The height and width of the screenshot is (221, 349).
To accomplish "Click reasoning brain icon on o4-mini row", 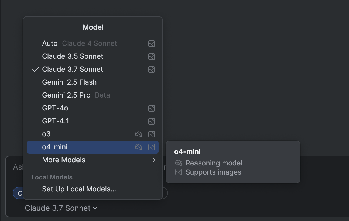I will (x=139, y=147).
